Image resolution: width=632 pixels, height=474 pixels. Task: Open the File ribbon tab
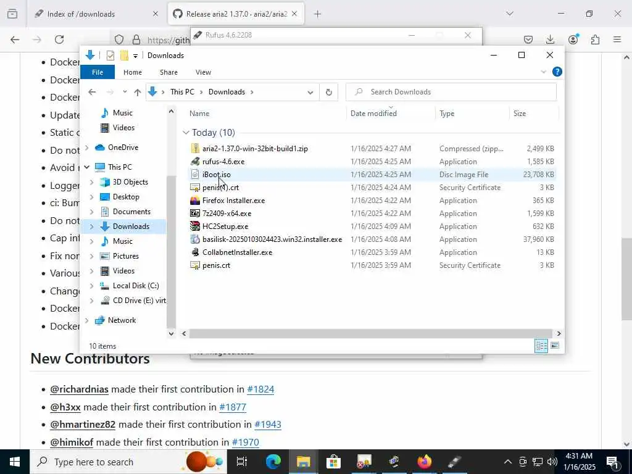[98, 72]
